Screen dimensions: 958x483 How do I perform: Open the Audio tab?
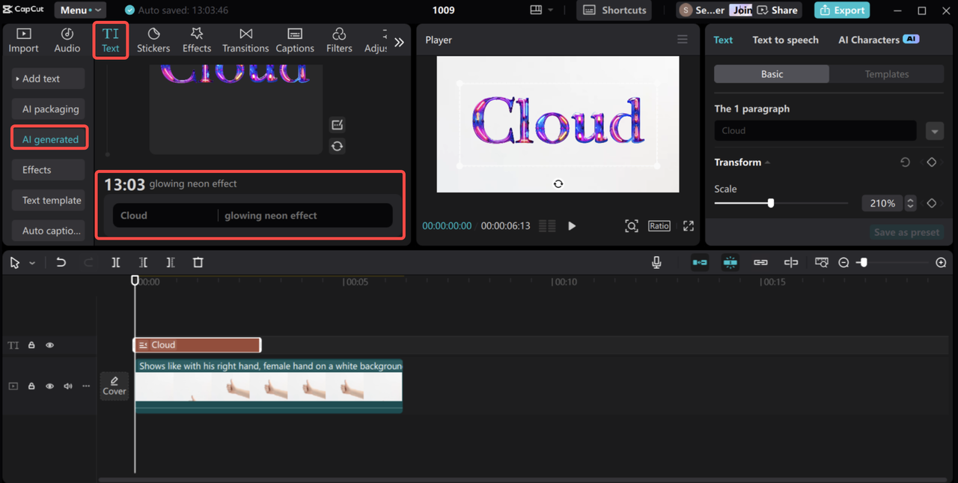67,40
